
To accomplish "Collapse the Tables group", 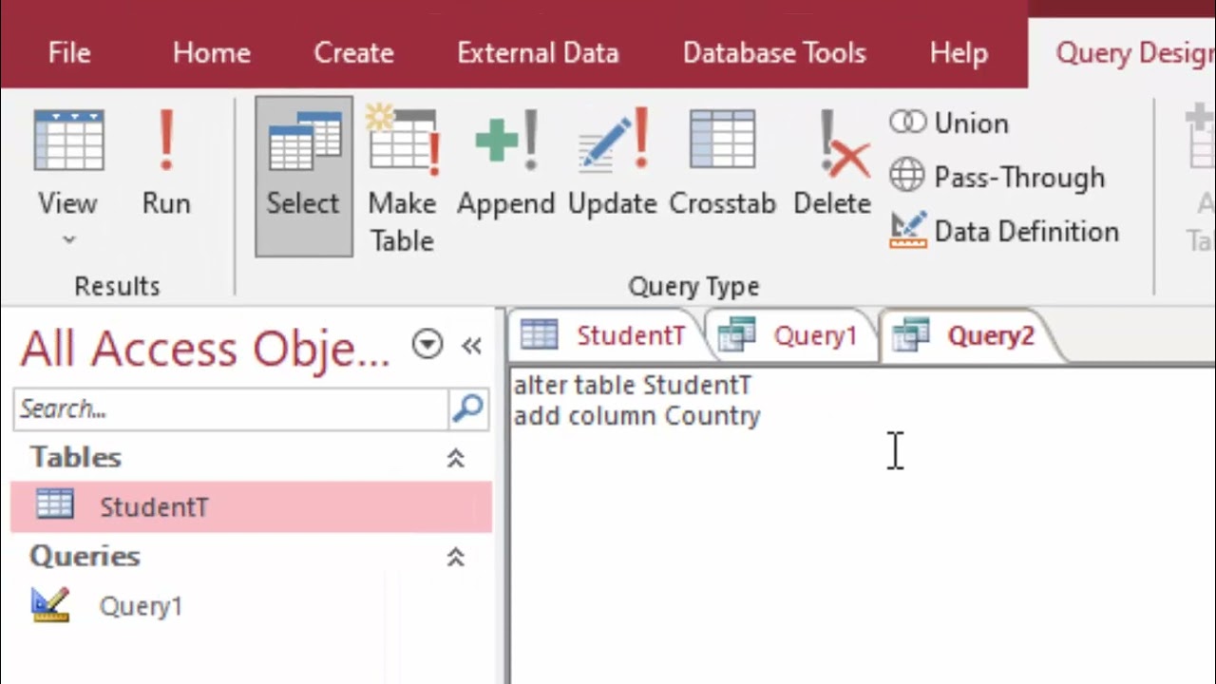I will 456,458.
